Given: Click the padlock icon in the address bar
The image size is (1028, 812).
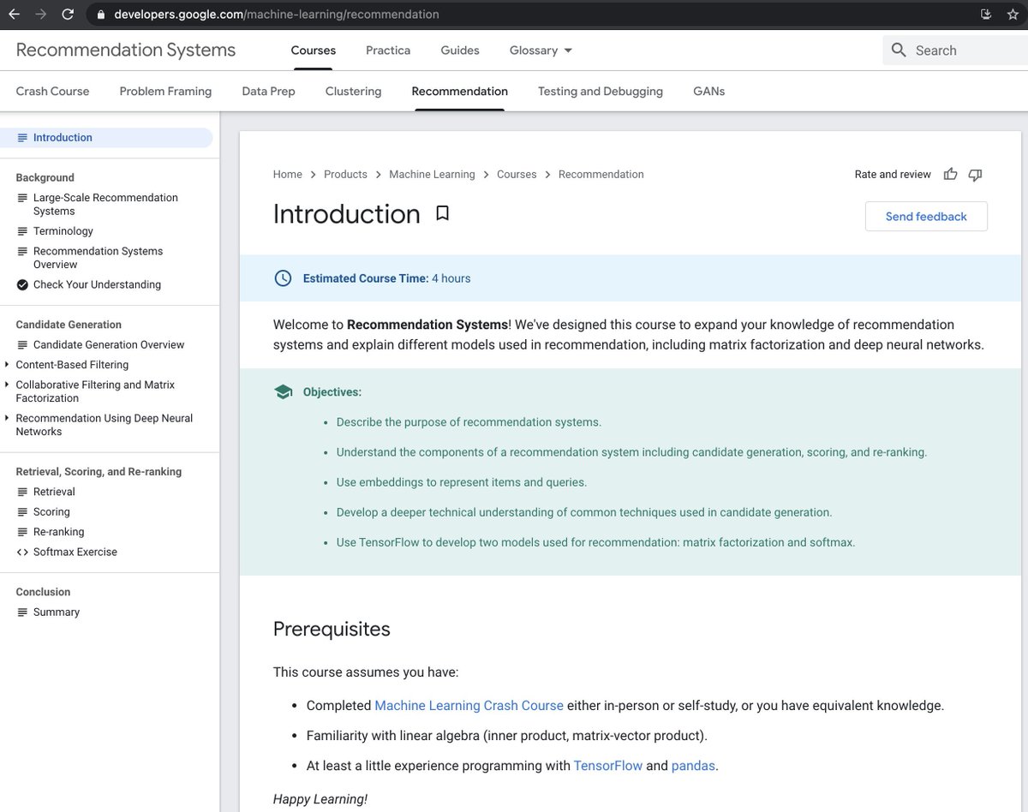Looking at the screenshot, I should point(101,15).
